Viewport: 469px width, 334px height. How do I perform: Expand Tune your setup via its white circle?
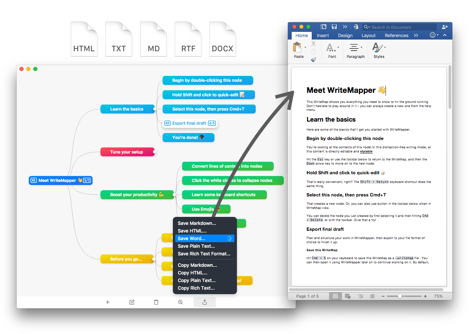tap(154, 152)
